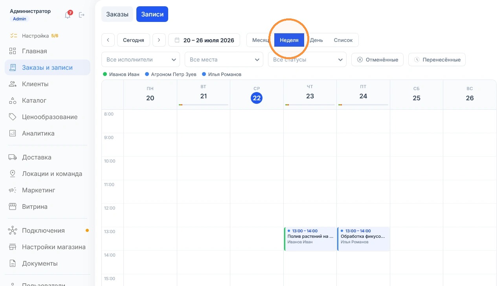Click Saturday 25 column header
503x286 pixels.
point(417,94)
